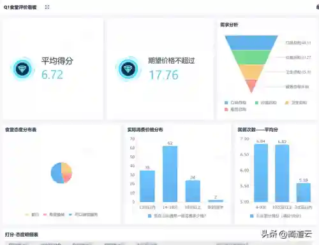Toggle the yellow legend entry under the funnel
This screenshot has width=319, height=245.
pyautogui.click(x=296, y=102)
